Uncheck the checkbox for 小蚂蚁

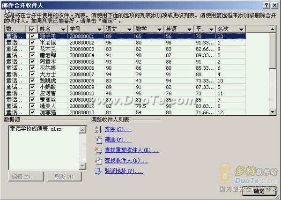click(32, 87)
